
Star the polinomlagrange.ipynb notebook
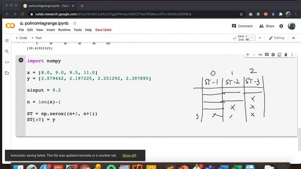tap(75, 23)
